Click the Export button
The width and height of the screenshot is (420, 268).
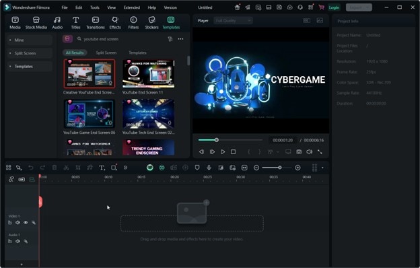click(x=359, y=7)
